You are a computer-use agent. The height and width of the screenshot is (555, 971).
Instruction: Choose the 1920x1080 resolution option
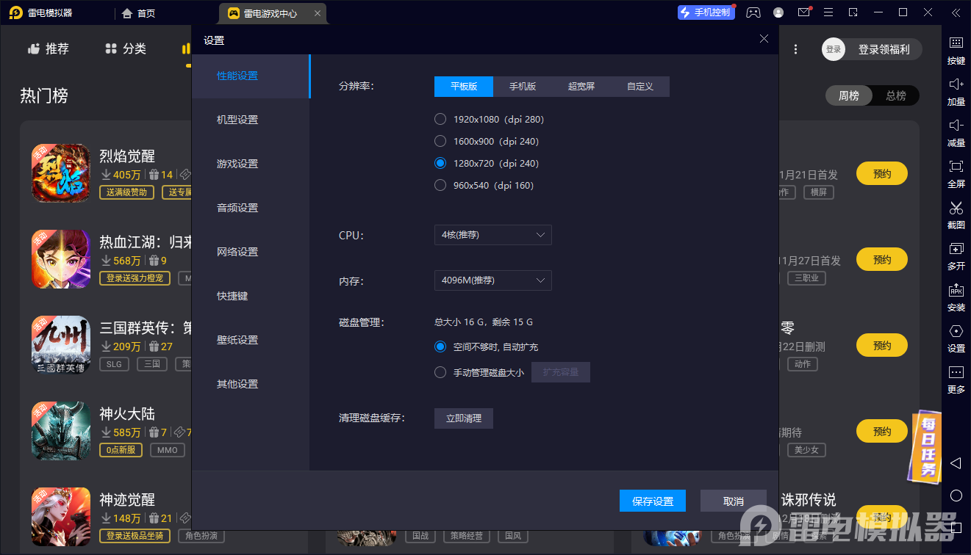pos(440,118)
